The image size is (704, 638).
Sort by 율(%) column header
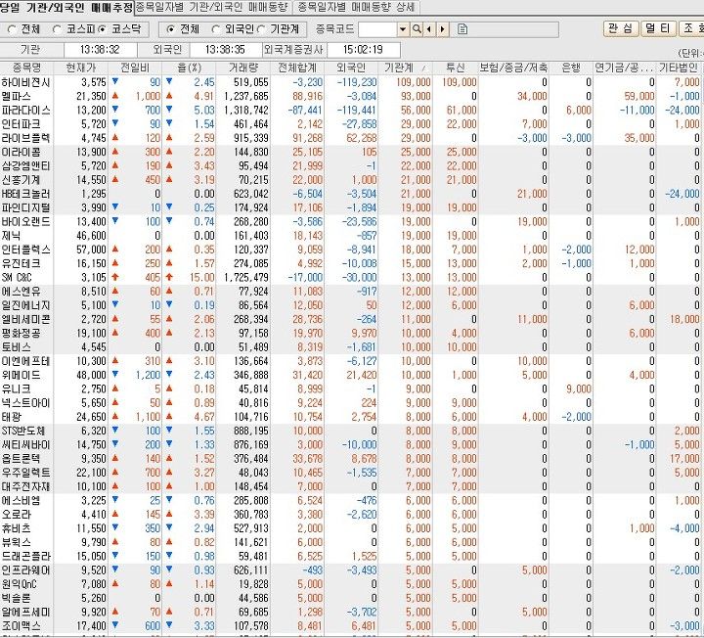[x=189, y=68]
